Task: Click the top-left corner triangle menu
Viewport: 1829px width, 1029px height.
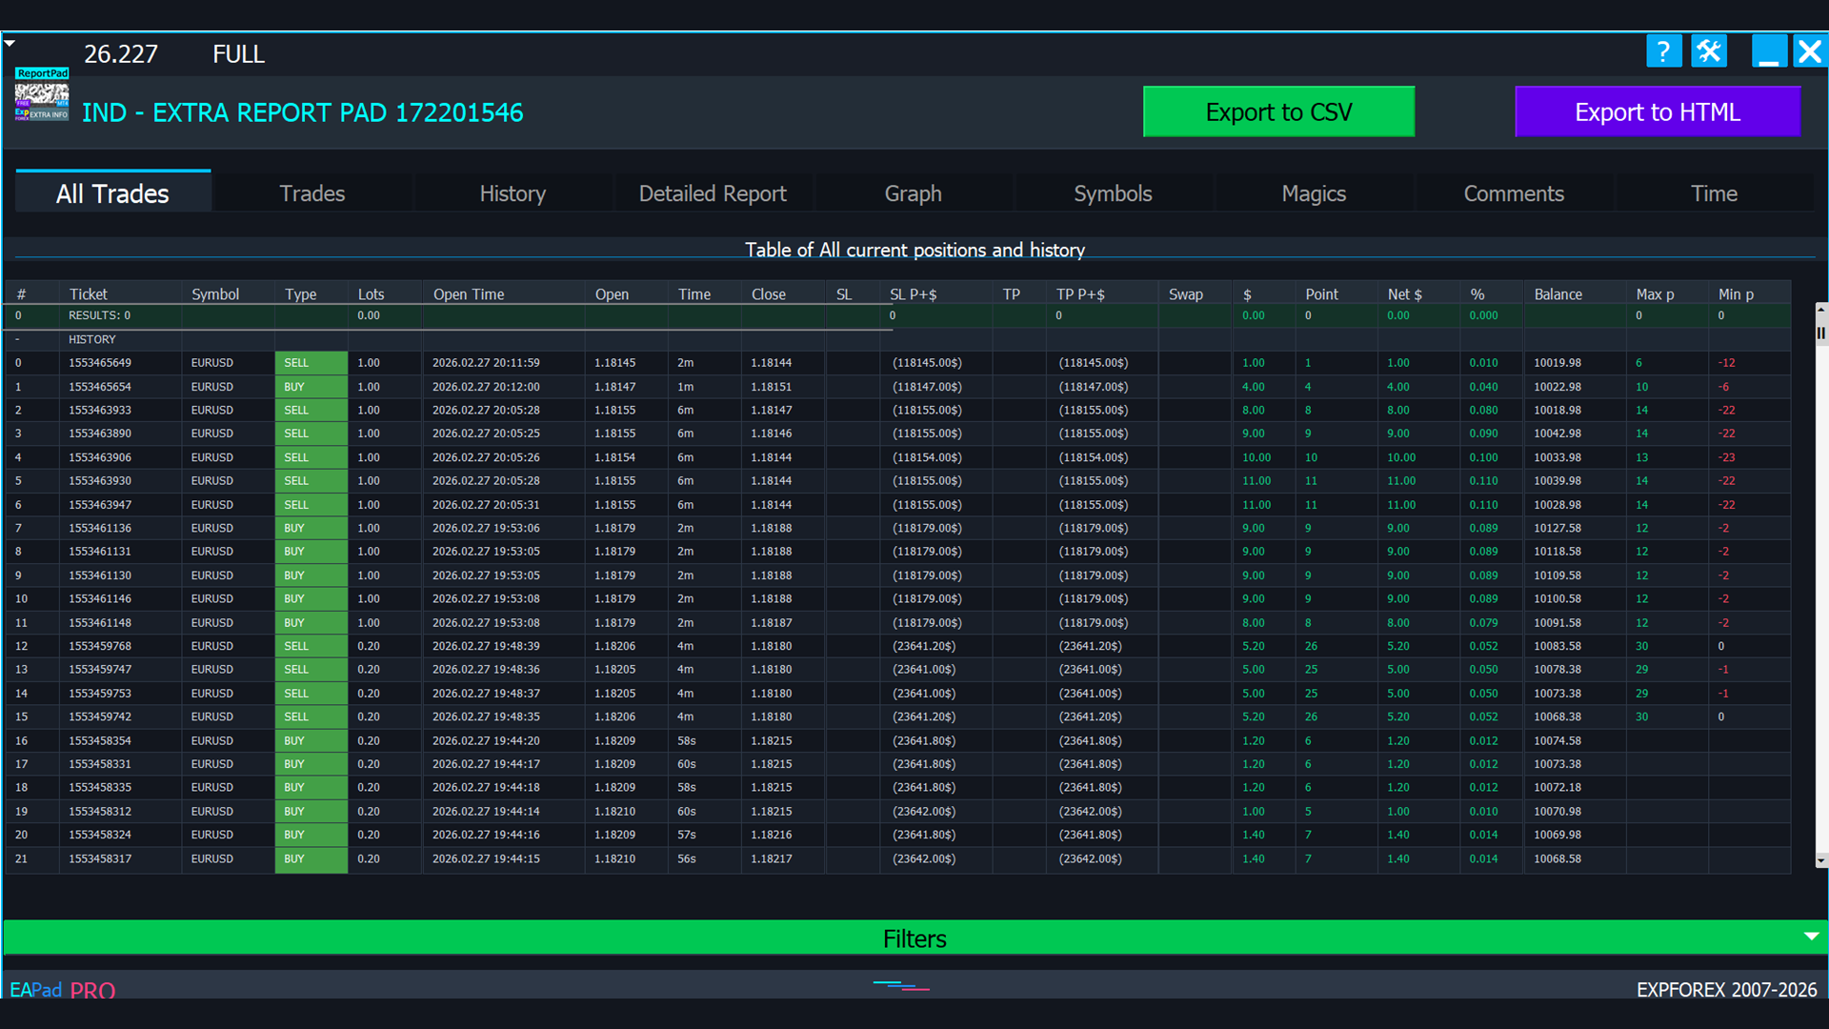Action: [10, 43]
